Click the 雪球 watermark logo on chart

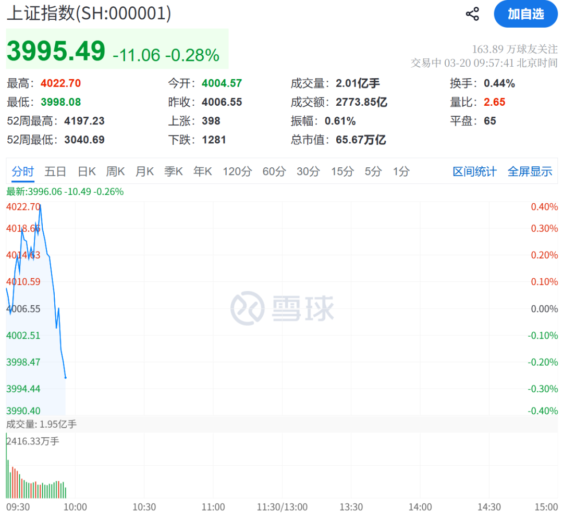point(282,308)
